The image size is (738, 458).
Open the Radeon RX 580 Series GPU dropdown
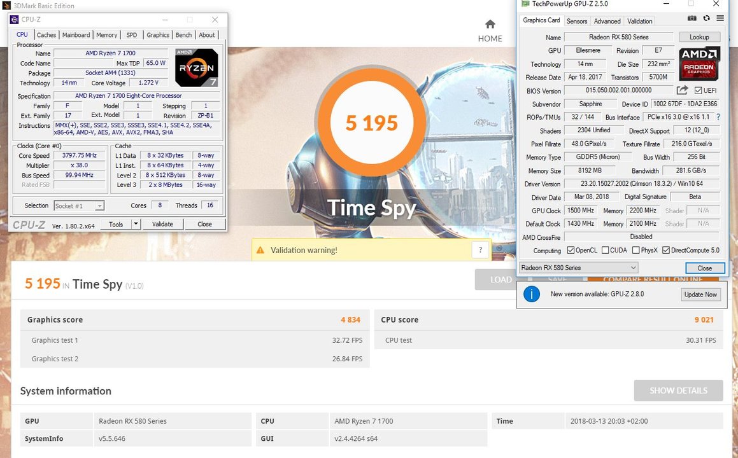[578, 268]
